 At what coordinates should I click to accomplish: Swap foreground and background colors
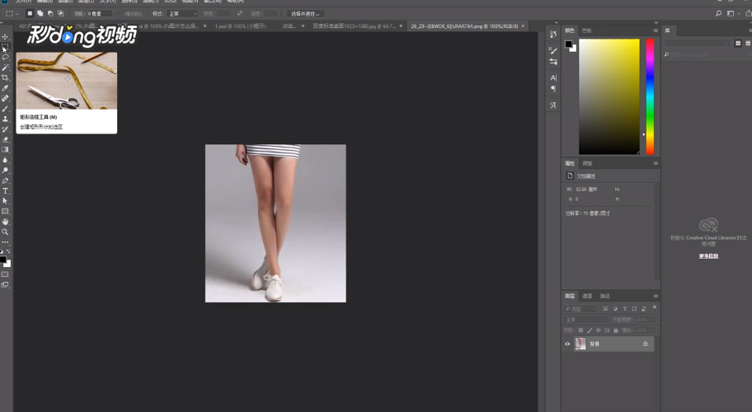tap(8, 251)
